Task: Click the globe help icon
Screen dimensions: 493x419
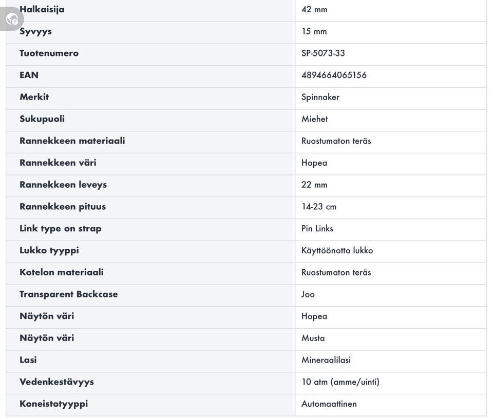Action: click(x=12, y=19)
